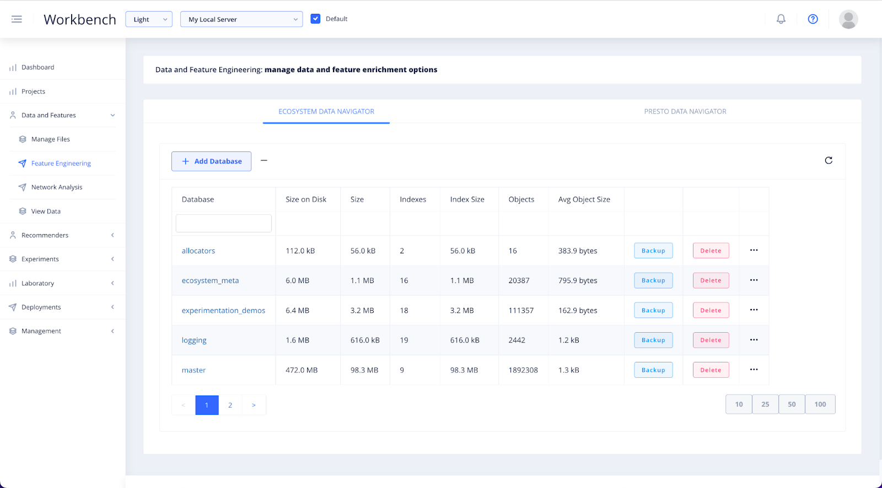Click the Laboratory bar chart icon
The width and height of the screenshot is (882, 488).
point(13,283)
